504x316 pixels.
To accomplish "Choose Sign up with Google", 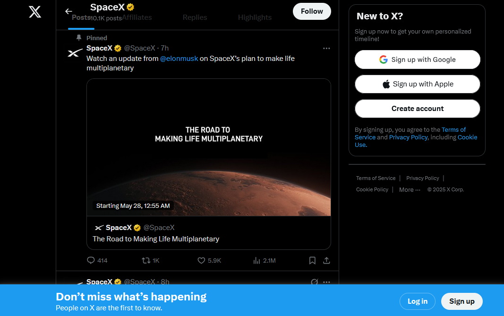I will 417,60.
